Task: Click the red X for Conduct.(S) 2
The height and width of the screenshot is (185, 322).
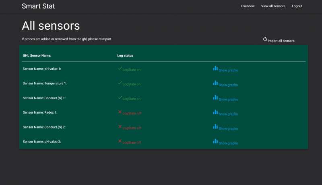Action: 120,127
